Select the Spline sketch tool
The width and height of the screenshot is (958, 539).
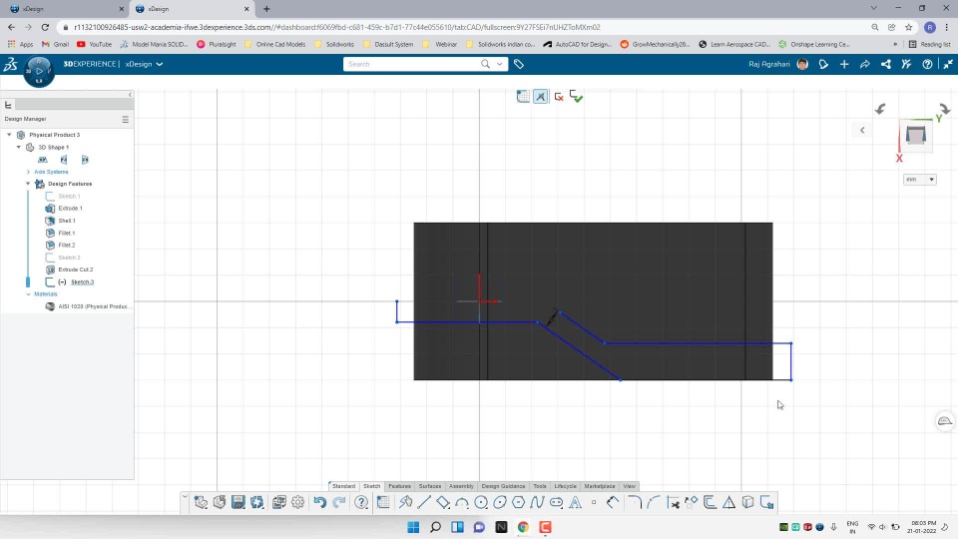pyautogui.click(x=537, y=502)
